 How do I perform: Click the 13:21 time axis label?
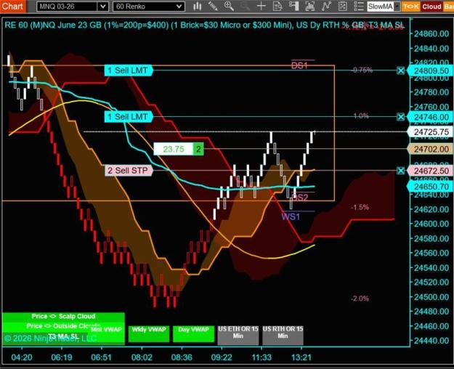pos(301,357)
